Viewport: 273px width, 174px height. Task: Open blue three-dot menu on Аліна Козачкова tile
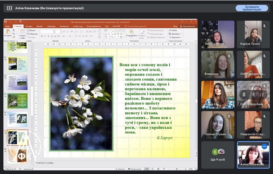point(264,146)
